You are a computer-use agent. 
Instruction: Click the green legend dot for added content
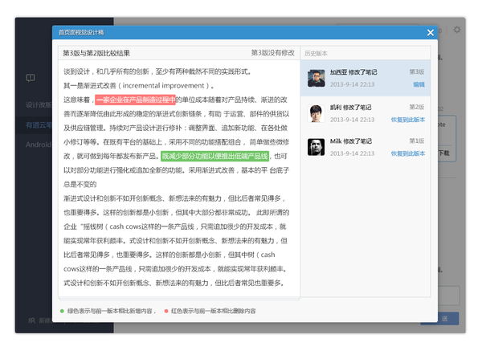pyautogui.click(x=62, y=311)
